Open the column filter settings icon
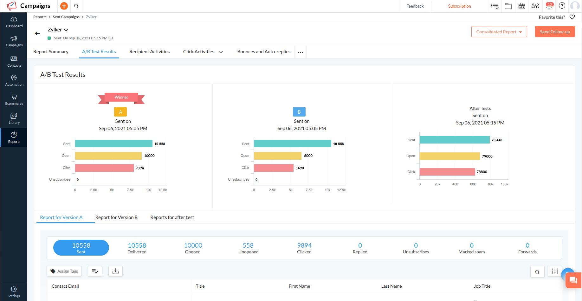This screenshot has height=301, width=582. pos(555,271)
